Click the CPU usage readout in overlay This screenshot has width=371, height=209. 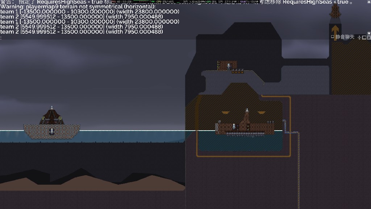point(165,2)
